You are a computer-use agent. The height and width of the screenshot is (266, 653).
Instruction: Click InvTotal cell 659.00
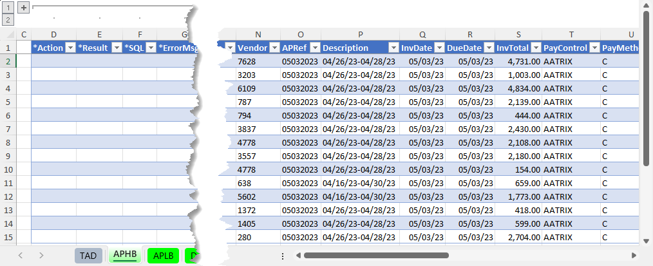tap(518, 183)
